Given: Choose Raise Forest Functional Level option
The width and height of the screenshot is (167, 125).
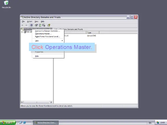Looking at the screenshot, I should click(47, 36).
